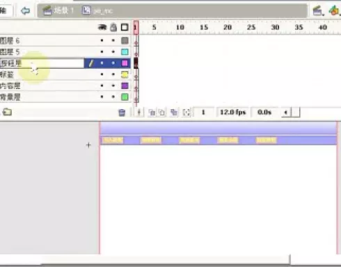Viewport: 341px width, 267px height.
Task: Lock layer 图层 5 using its lock dot
Action: click(x=113, y=52)
